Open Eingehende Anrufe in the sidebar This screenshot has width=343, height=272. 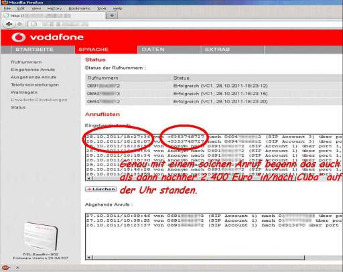[33, 70]
